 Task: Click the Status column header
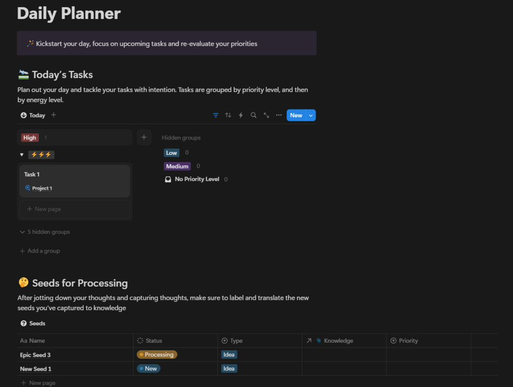[x=154, y=341]
